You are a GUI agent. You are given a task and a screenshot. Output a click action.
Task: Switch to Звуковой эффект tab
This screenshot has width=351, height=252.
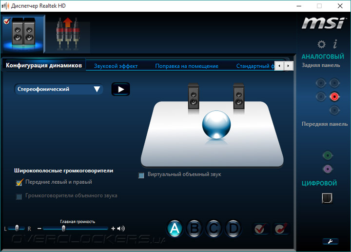click(x=116, y=66)
